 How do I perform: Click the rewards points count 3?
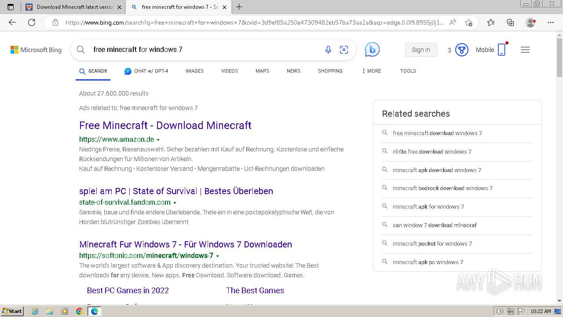(x=449, y=50)
